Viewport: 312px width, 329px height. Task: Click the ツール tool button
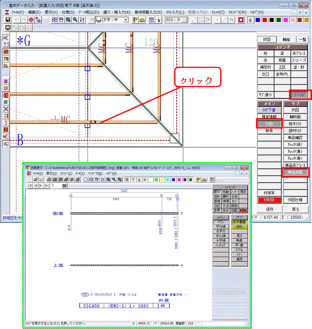coord(299,95)
